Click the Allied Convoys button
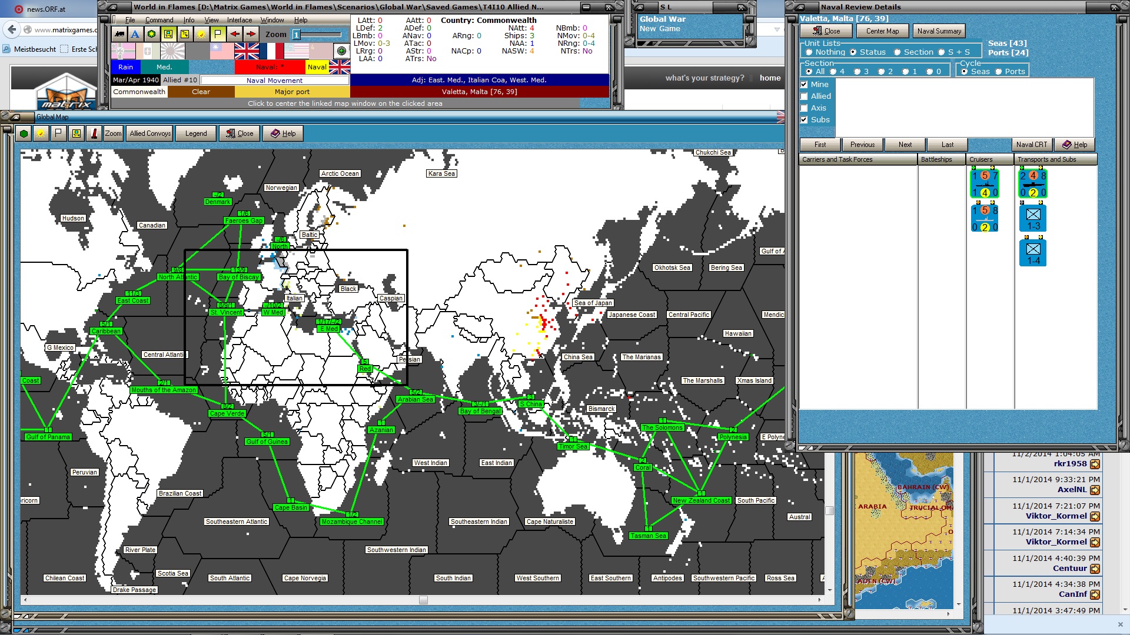The width and height of the screenshot is (1130, 635). coord(150,133)
